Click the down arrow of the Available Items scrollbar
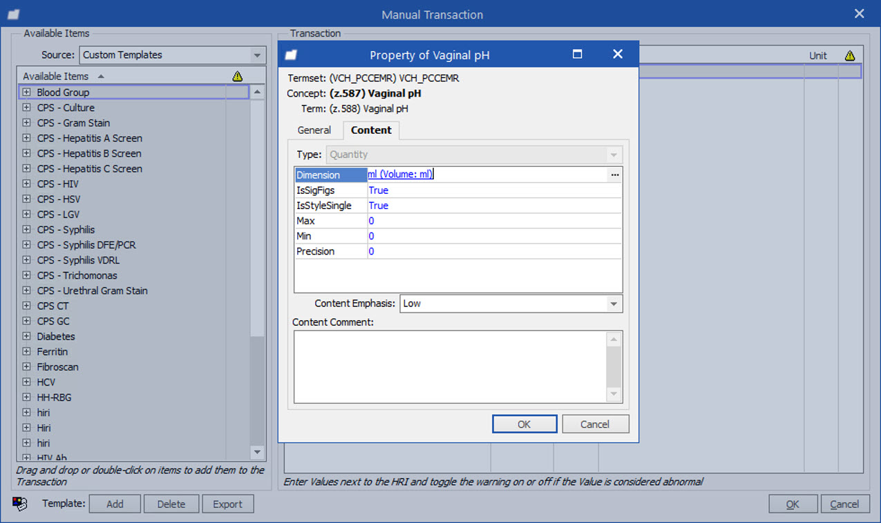This screenshot has height=523, width=881. (257, 453)
